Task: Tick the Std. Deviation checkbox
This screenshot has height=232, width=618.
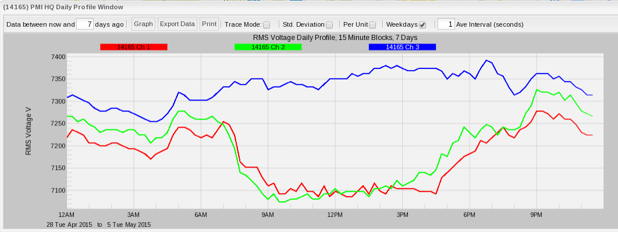Action: click(329, 25)
